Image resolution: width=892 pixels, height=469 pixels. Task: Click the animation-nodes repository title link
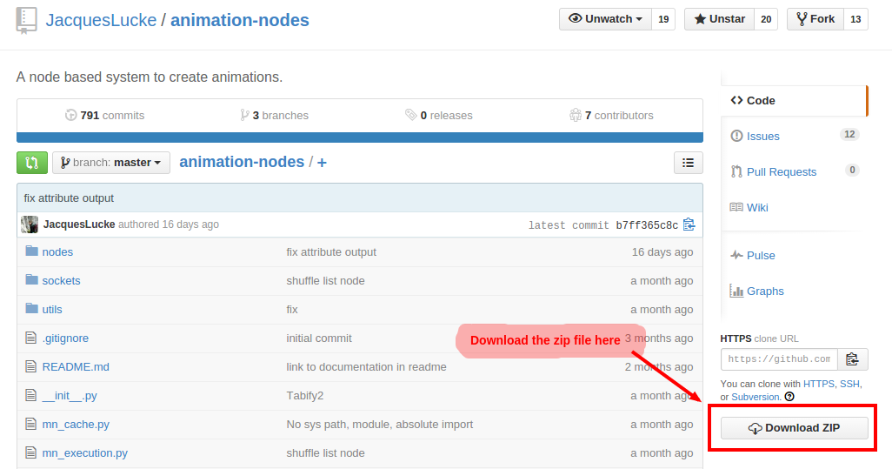pos(239,20)
